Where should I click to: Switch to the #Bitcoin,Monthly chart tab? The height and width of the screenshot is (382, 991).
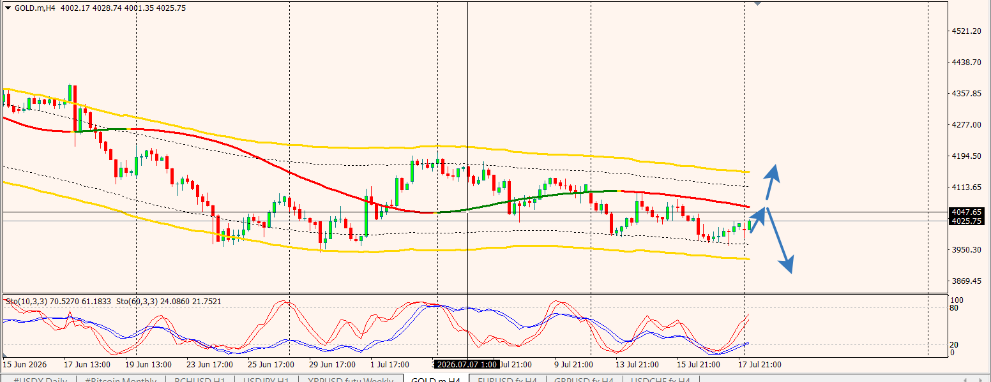tap(121, 381)
